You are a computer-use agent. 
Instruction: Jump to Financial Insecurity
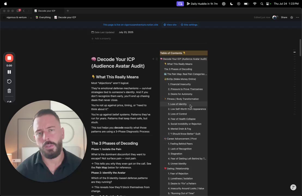click(179, 84)
